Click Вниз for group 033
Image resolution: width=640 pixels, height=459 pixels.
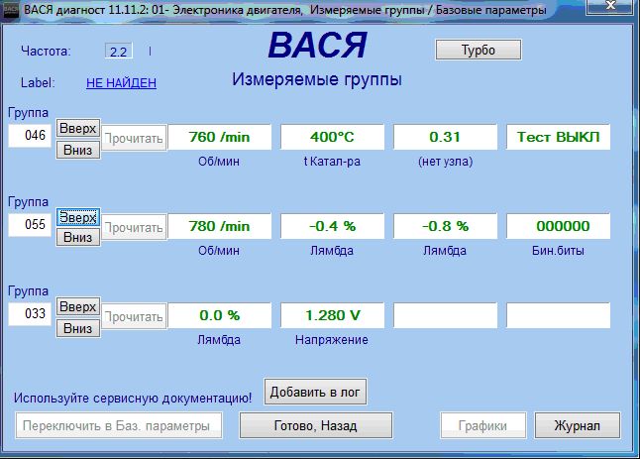tap(78, 328)
